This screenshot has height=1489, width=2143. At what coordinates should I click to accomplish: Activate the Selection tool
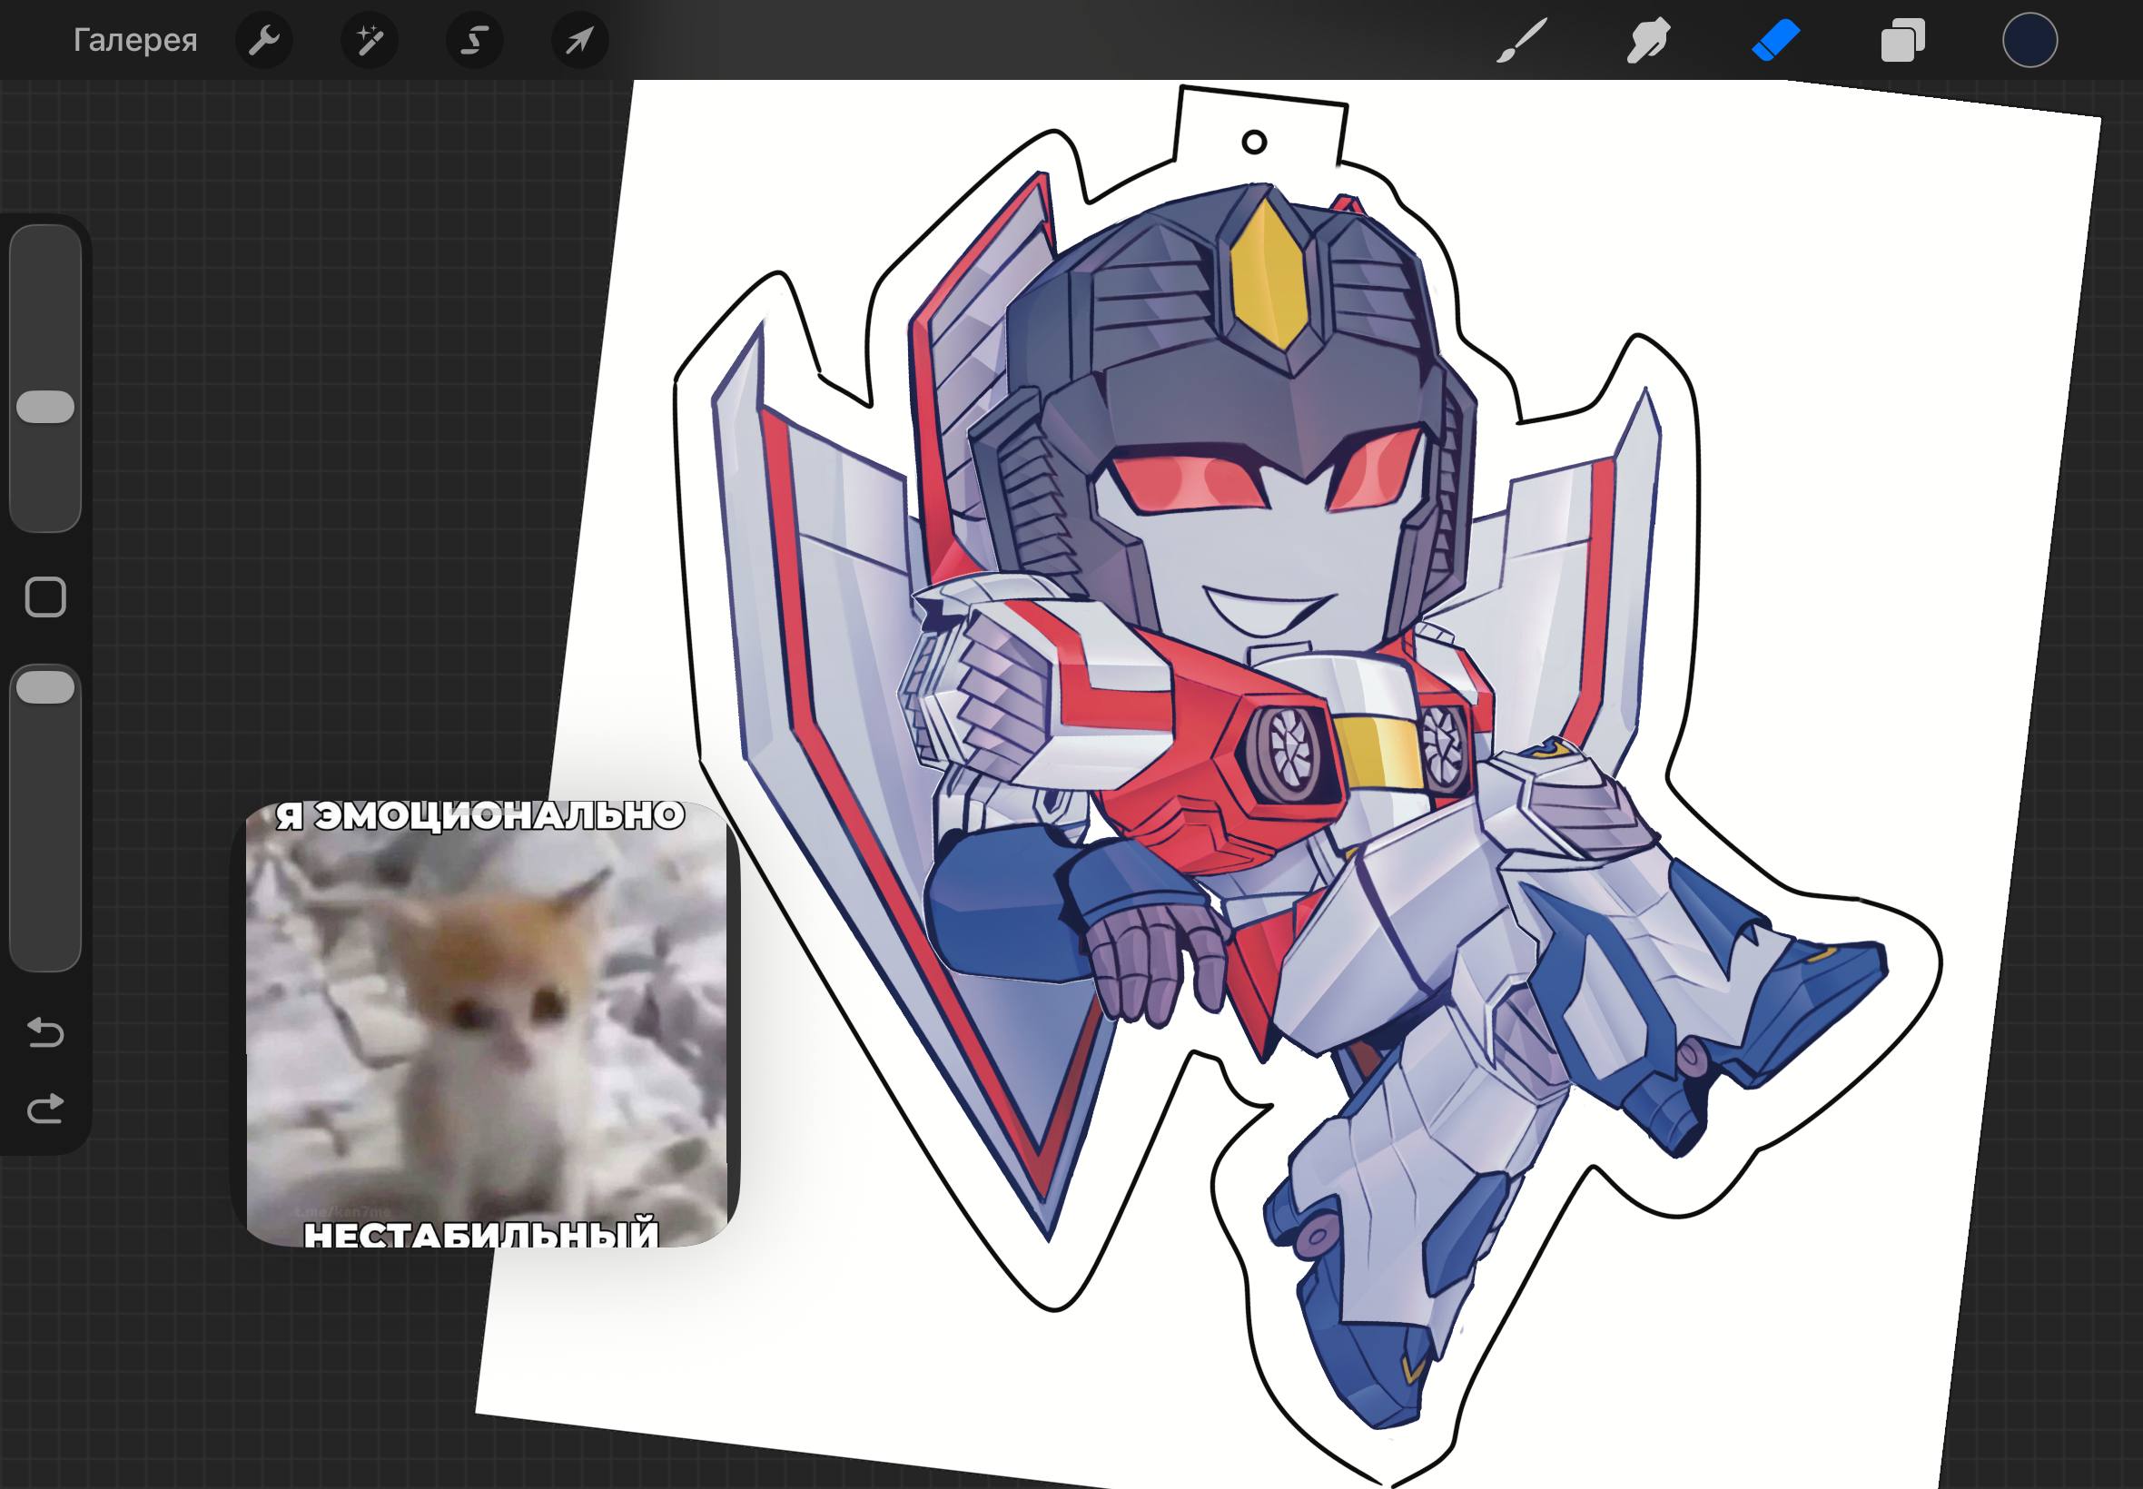click(475, 40)
